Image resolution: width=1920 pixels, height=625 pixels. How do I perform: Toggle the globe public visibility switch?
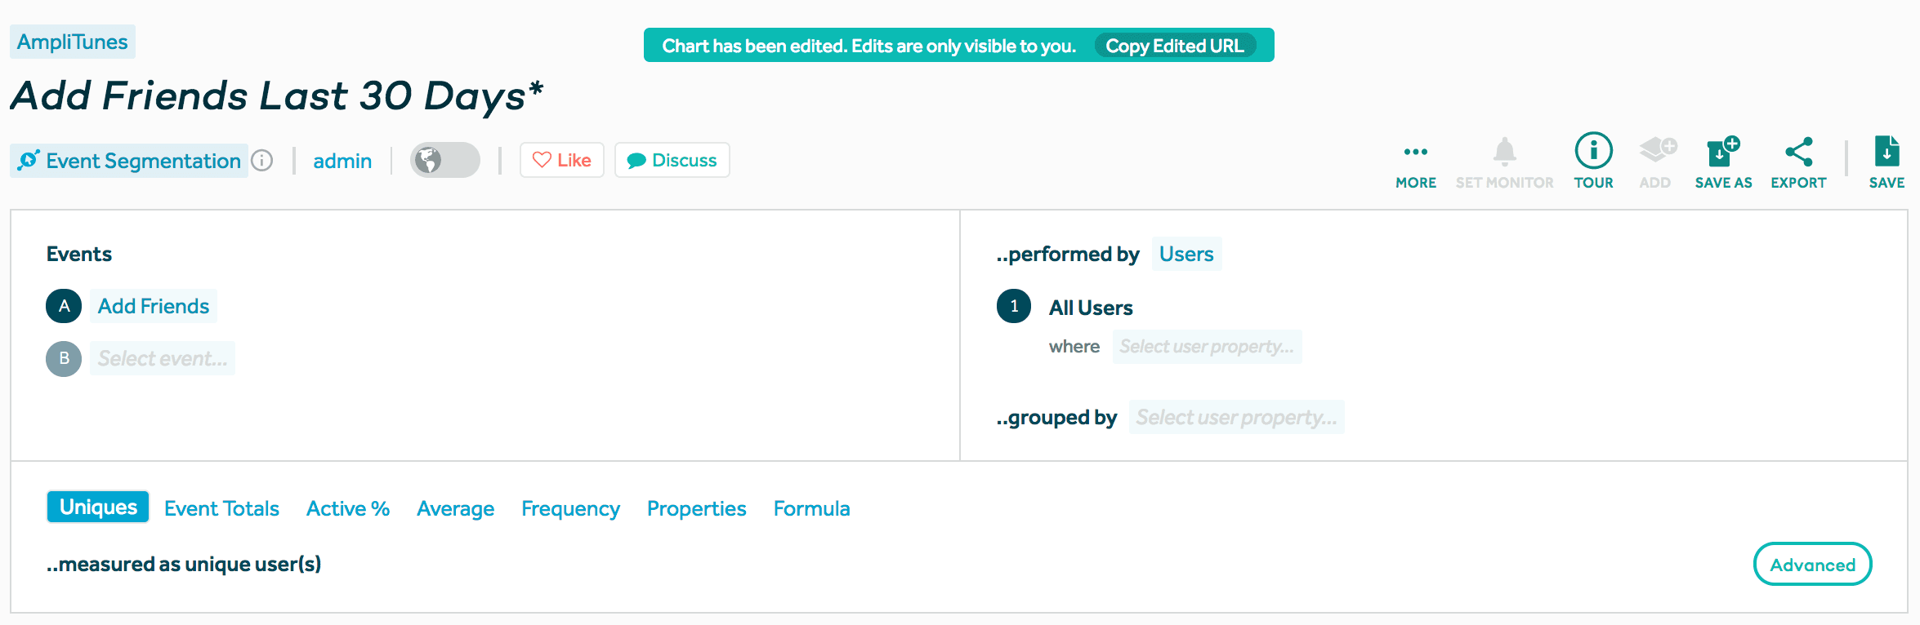coord(444,160)
